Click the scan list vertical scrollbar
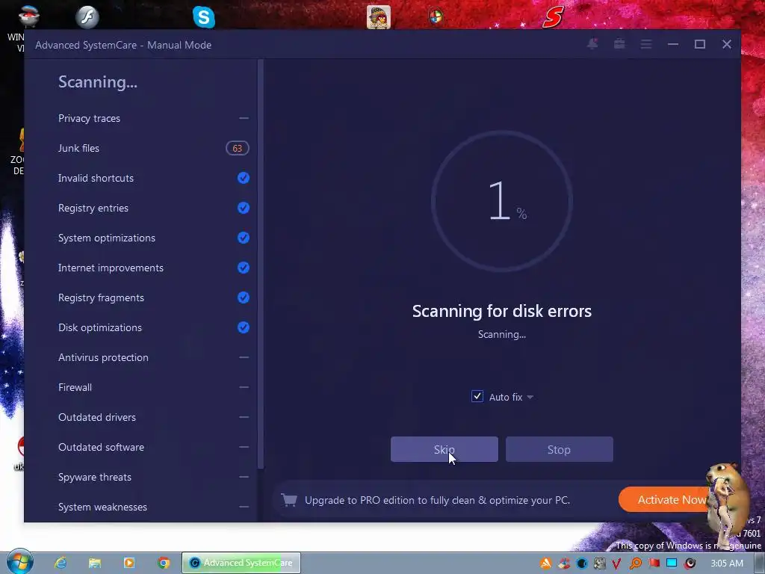This screenshot has height=574, width=765. tap(261, 264)
